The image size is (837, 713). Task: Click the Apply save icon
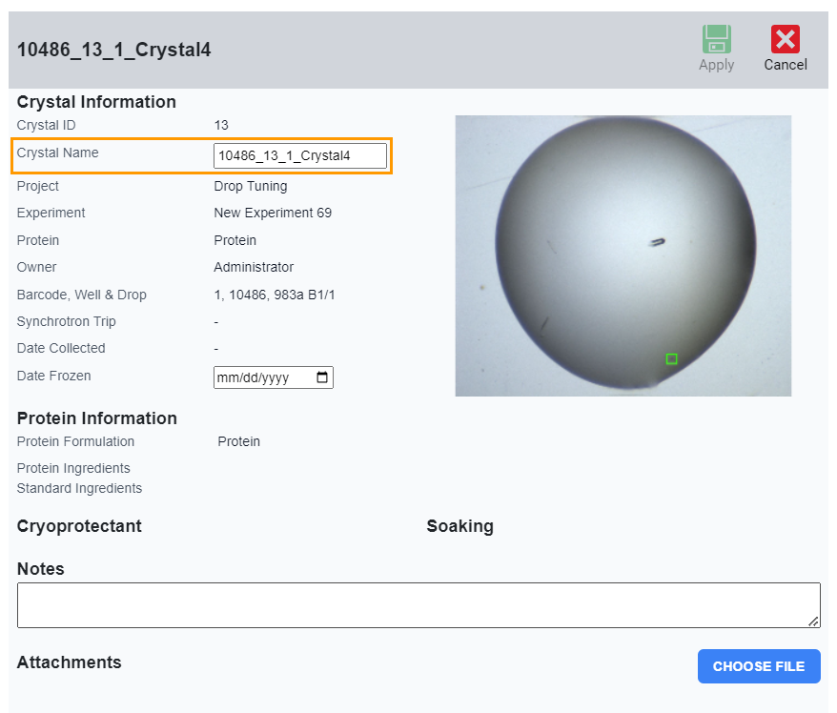pos(716,40)
